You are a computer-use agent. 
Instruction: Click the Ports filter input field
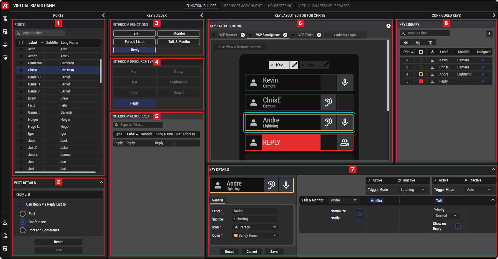tap(40, 33)
